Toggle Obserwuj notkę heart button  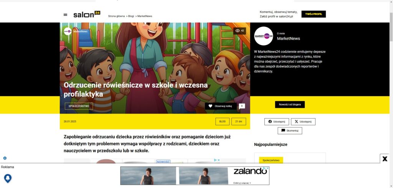[221, 106]
